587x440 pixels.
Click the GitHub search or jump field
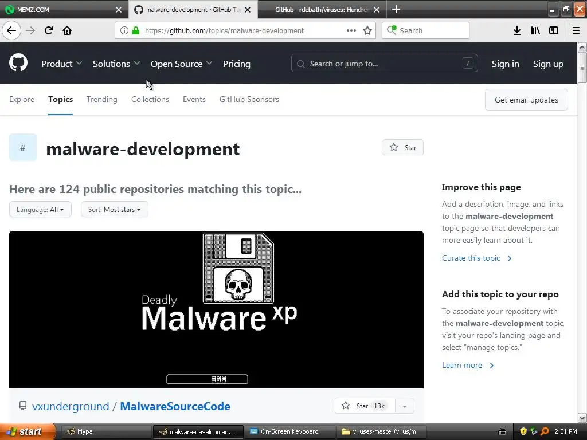click(x=384, y=64)
